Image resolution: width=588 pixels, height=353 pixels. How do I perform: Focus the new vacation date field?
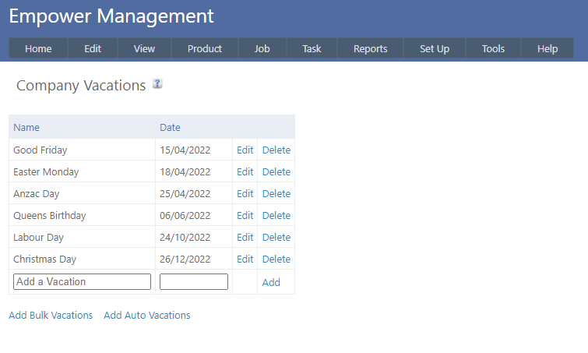pyautogui.click(x=193, y=282)
